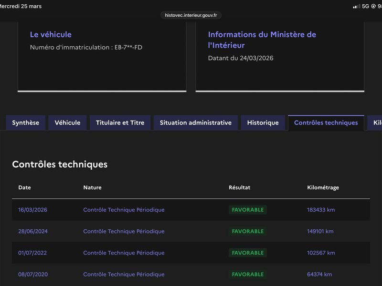Open the partially visible Kilométrage tab
This screenshot has height=286, width=382.
click(x=375, y=123)
